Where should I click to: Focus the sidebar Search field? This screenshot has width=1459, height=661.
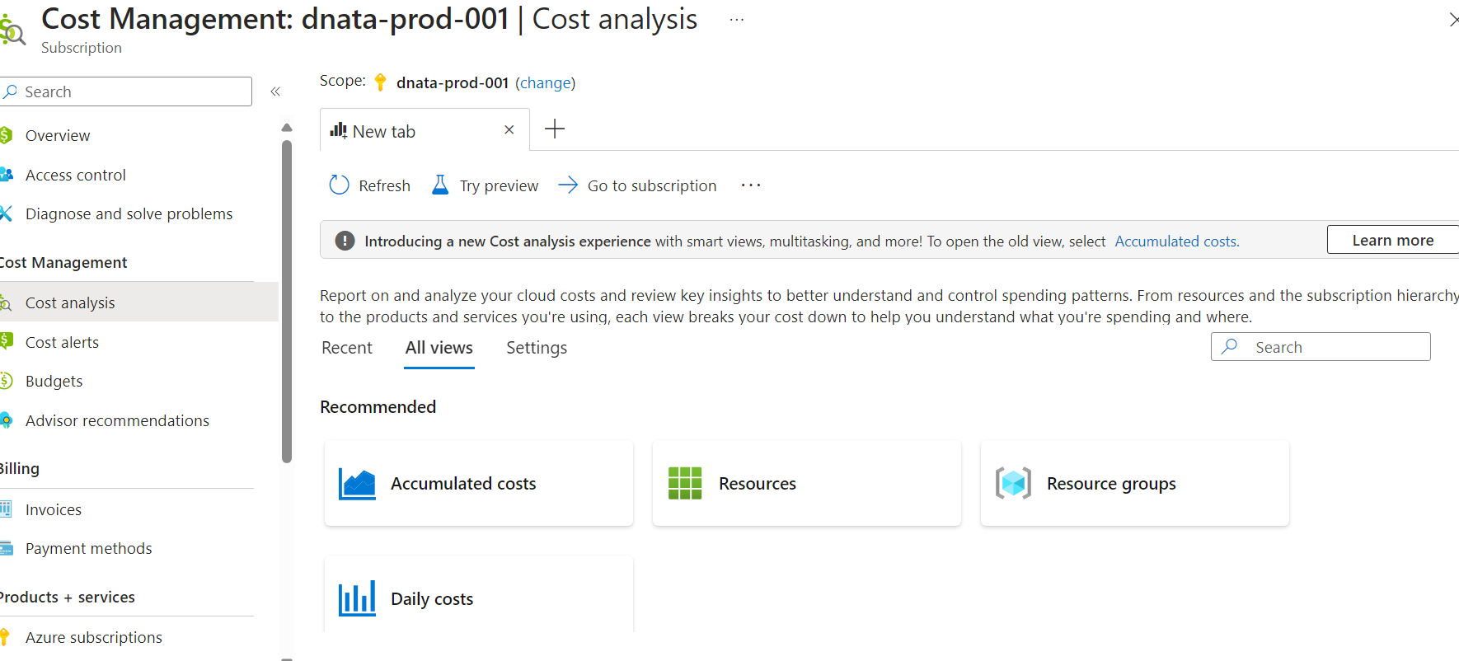[126, 91]
